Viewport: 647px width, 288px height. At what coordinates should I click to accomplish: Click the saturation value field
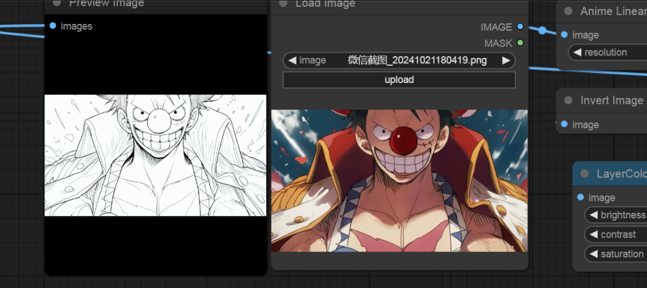[x=616, y=254]
